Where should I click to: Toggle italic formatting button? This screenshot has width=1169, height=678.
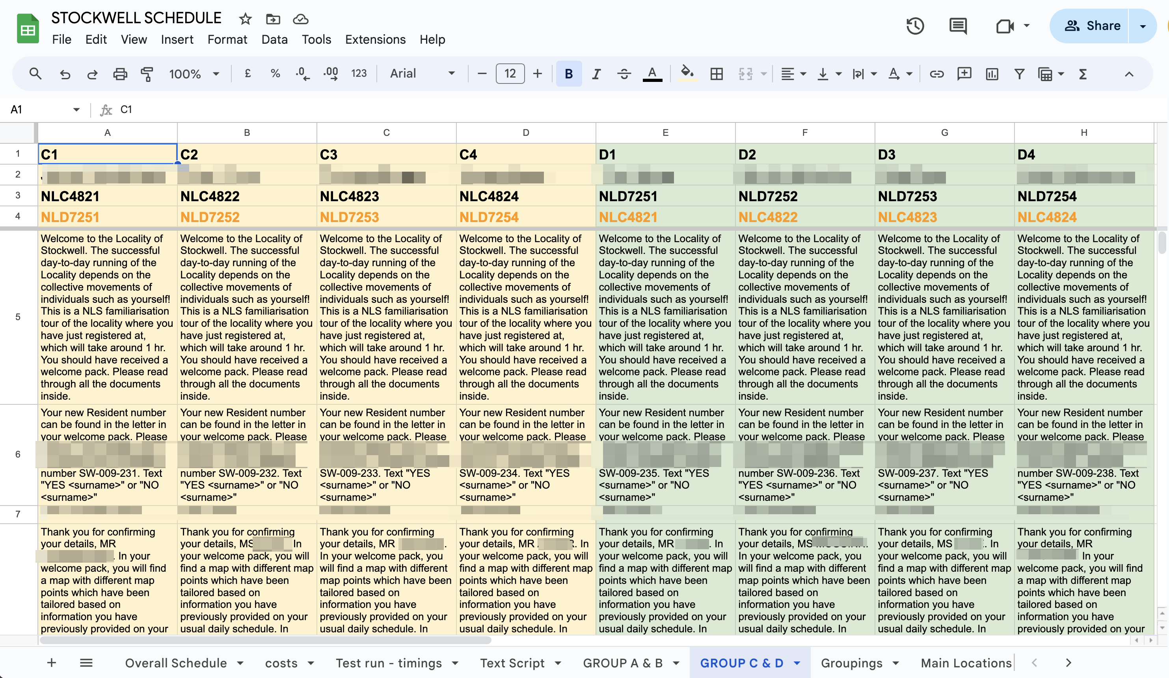[x=596, y=74]
